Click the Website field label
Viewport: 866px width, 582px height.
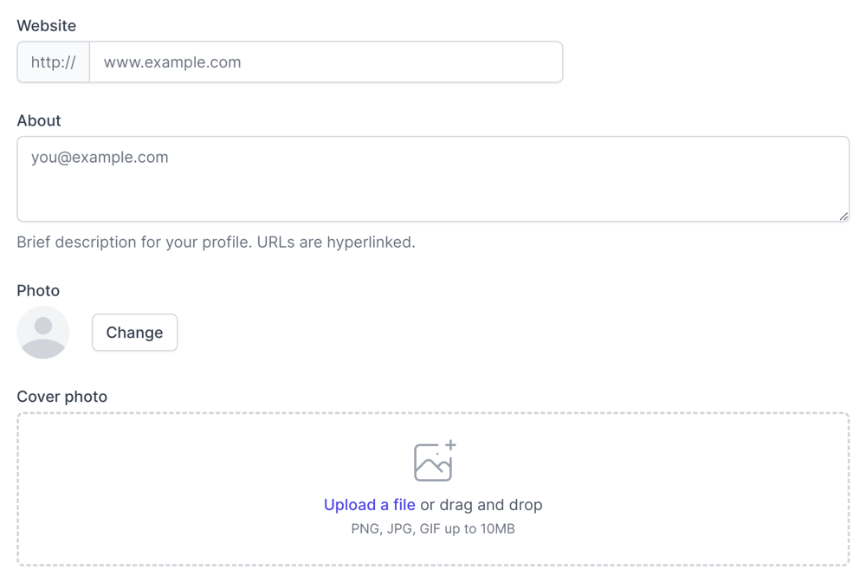(47, 26)
